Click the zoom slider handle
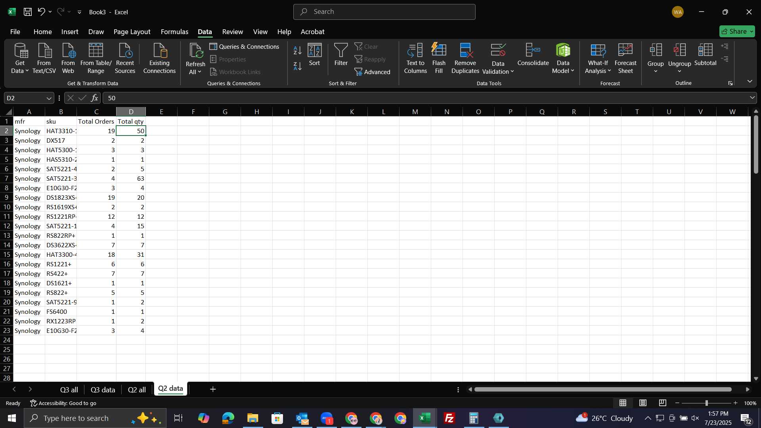The image size is (761, 428). click(x=706, y=403)
